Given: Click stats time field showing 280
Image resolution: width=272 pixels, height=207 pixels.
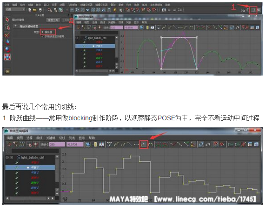Looking at the screenshot, I should coord(57,145).
